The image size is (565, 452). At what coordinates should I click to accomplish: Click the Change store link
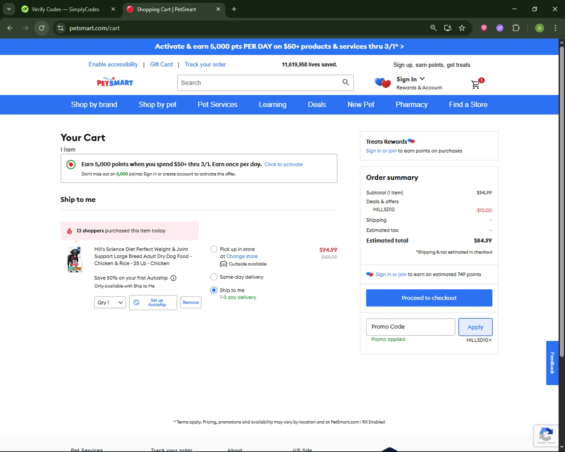[x=242, y=256]
